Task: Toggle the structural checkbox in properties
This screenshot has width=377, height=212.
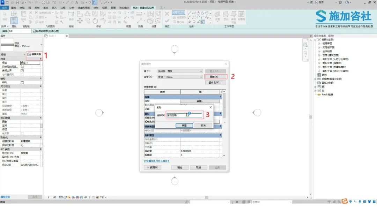Action: [22, 83]
